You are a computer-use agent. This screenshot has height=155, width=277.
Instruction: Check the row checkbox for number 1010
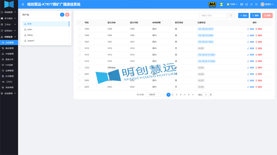[79, 48]
